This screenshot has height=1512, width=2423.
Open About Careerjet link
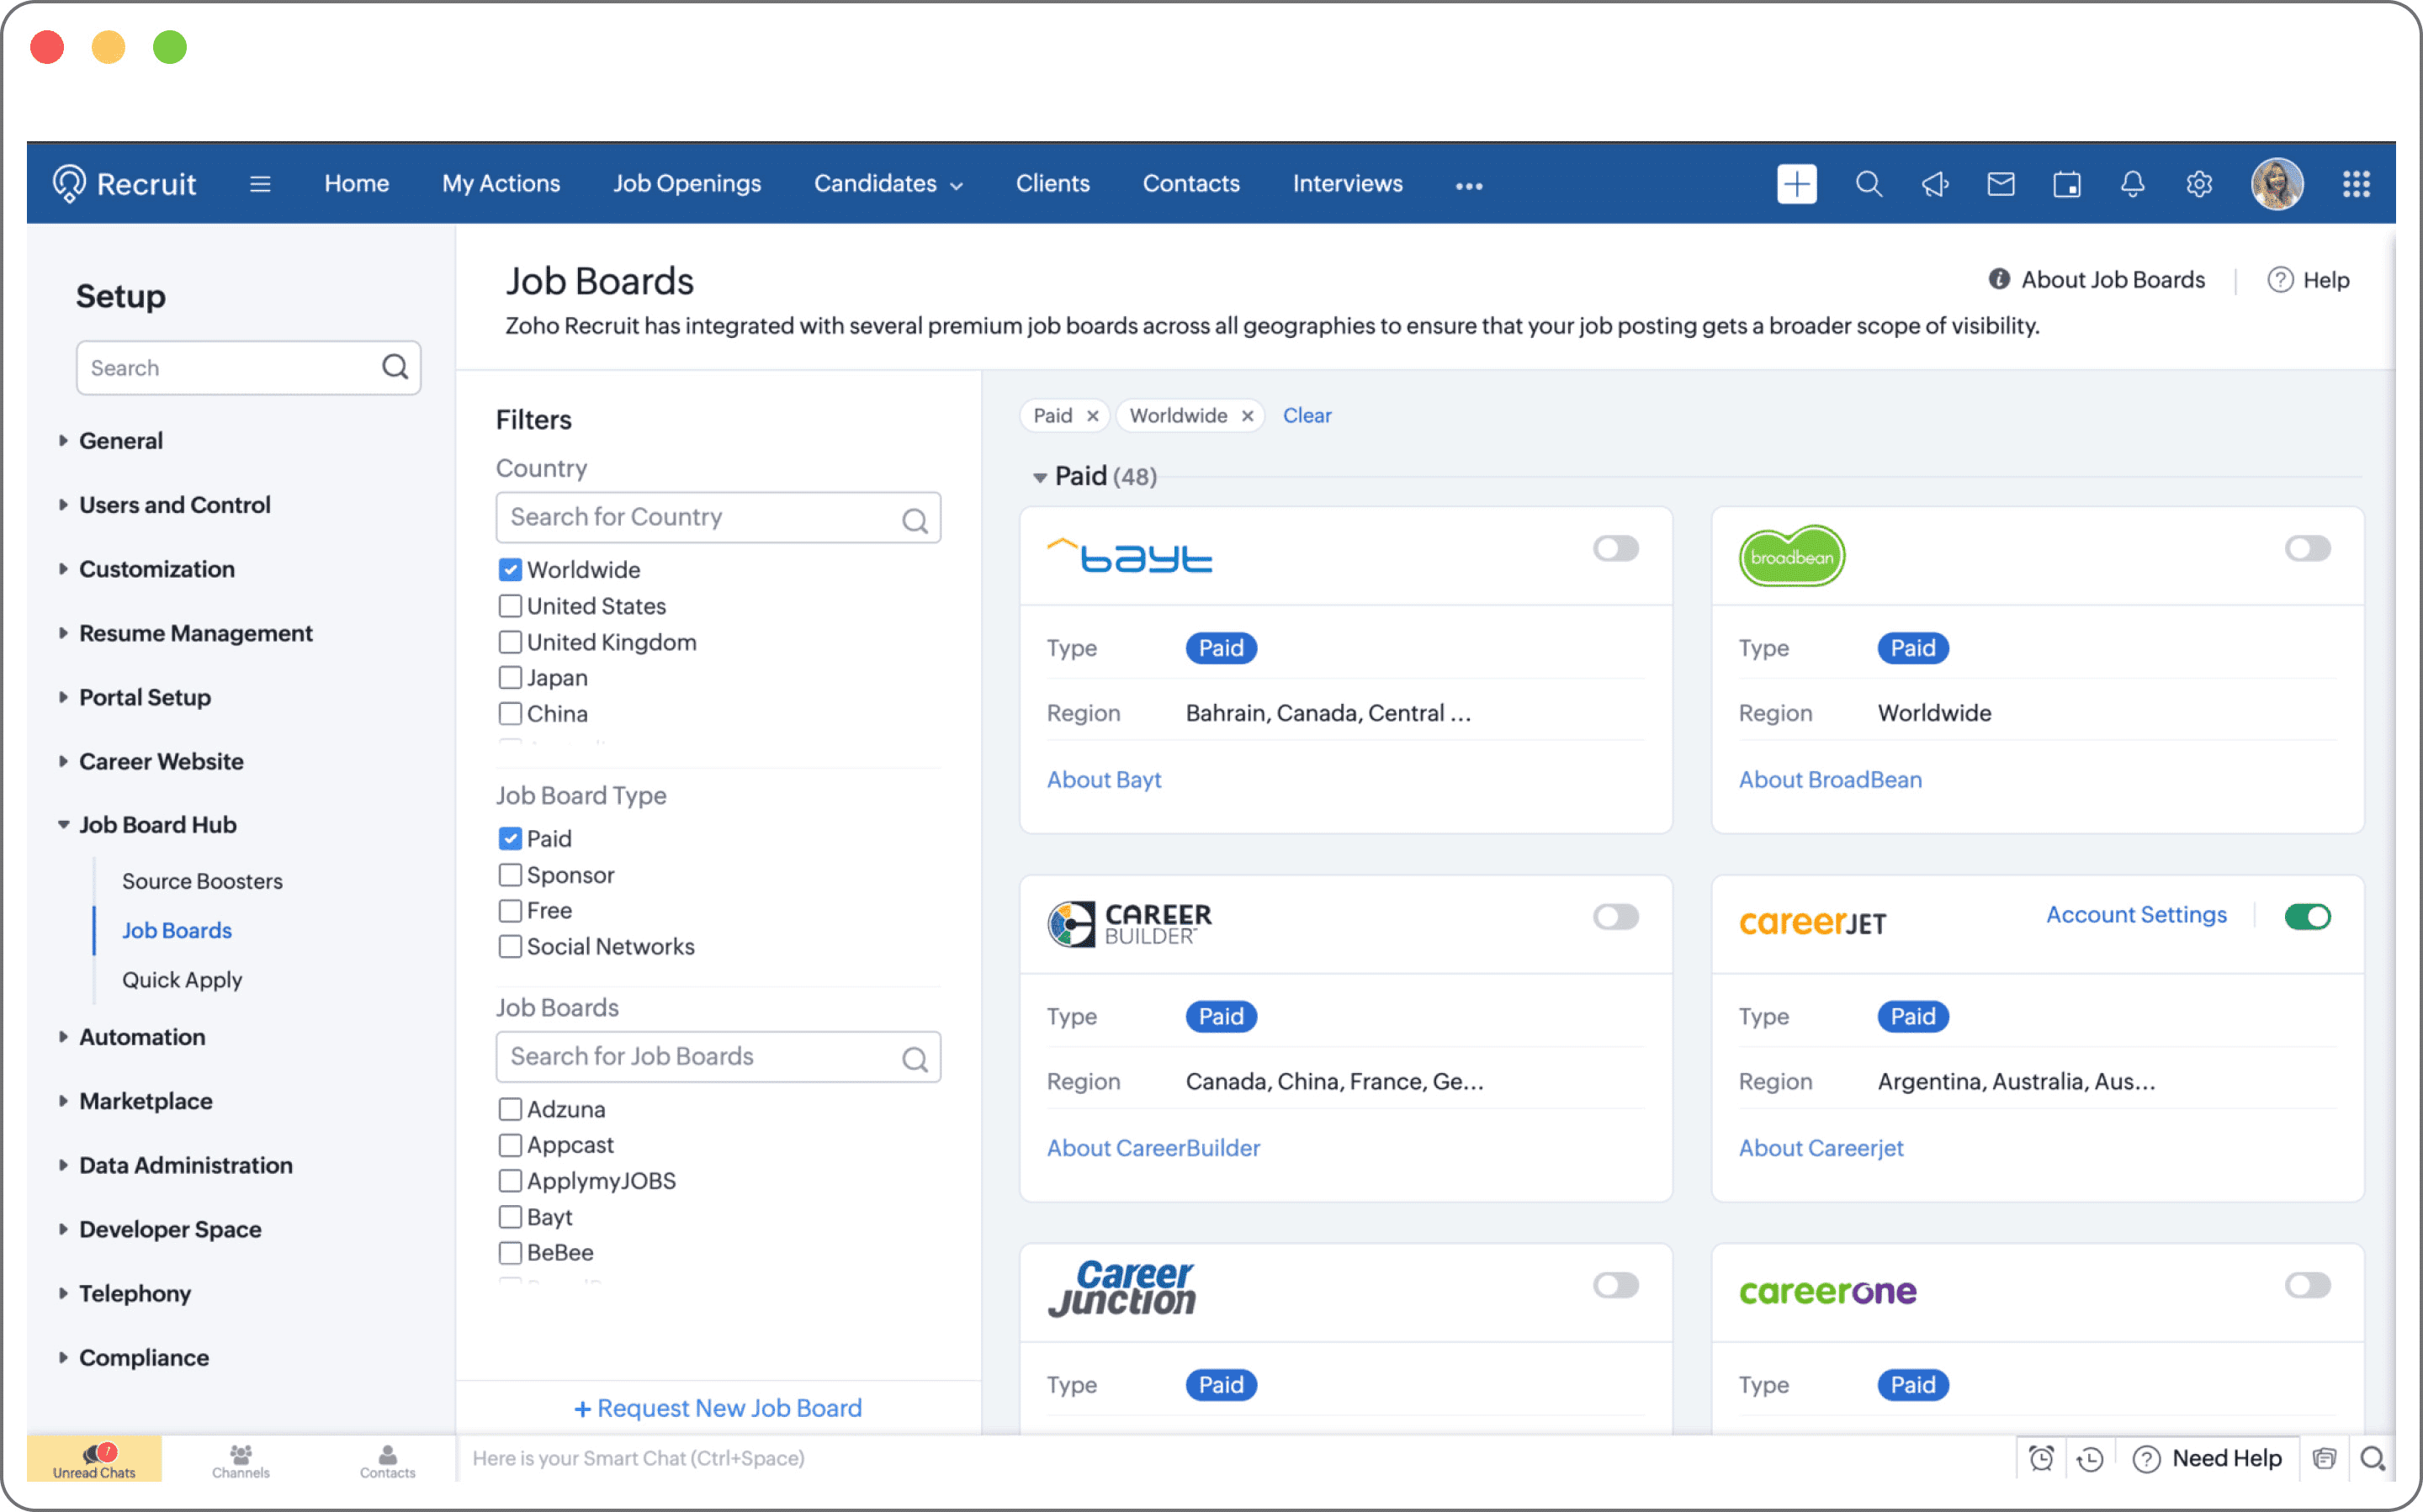click(x=1821, y=1147)
